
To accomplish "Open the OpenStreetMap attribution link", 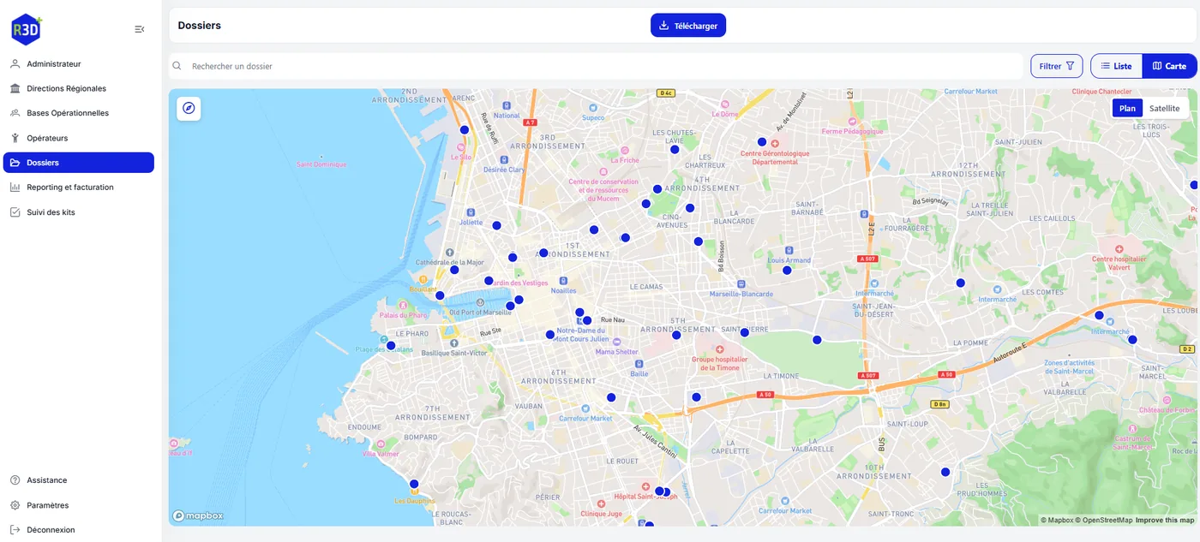I will [1104, 520].
